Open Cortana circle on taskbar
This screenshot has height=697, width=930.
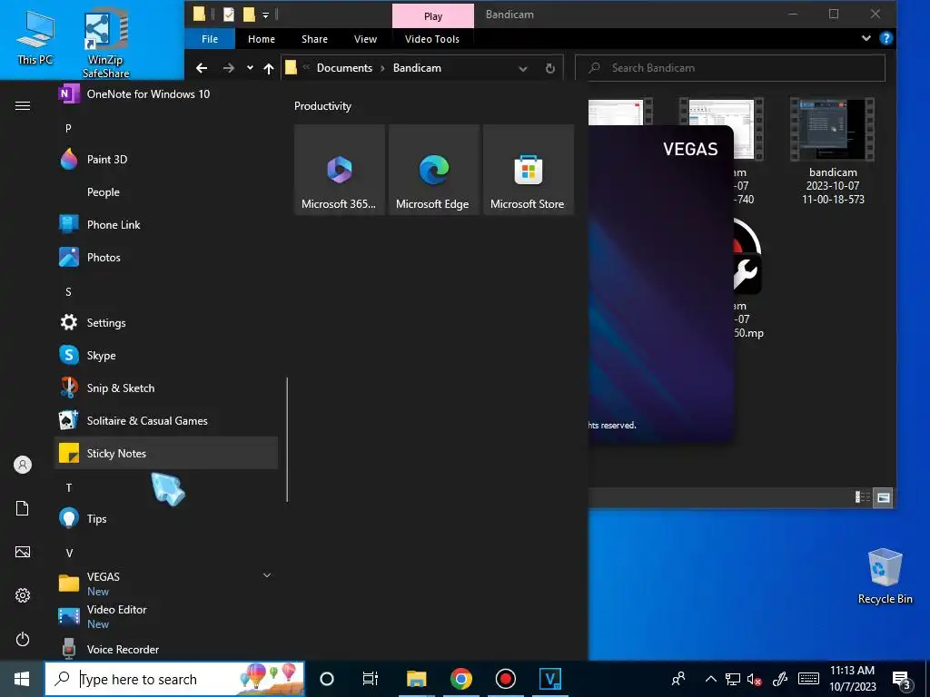[327, 679]
